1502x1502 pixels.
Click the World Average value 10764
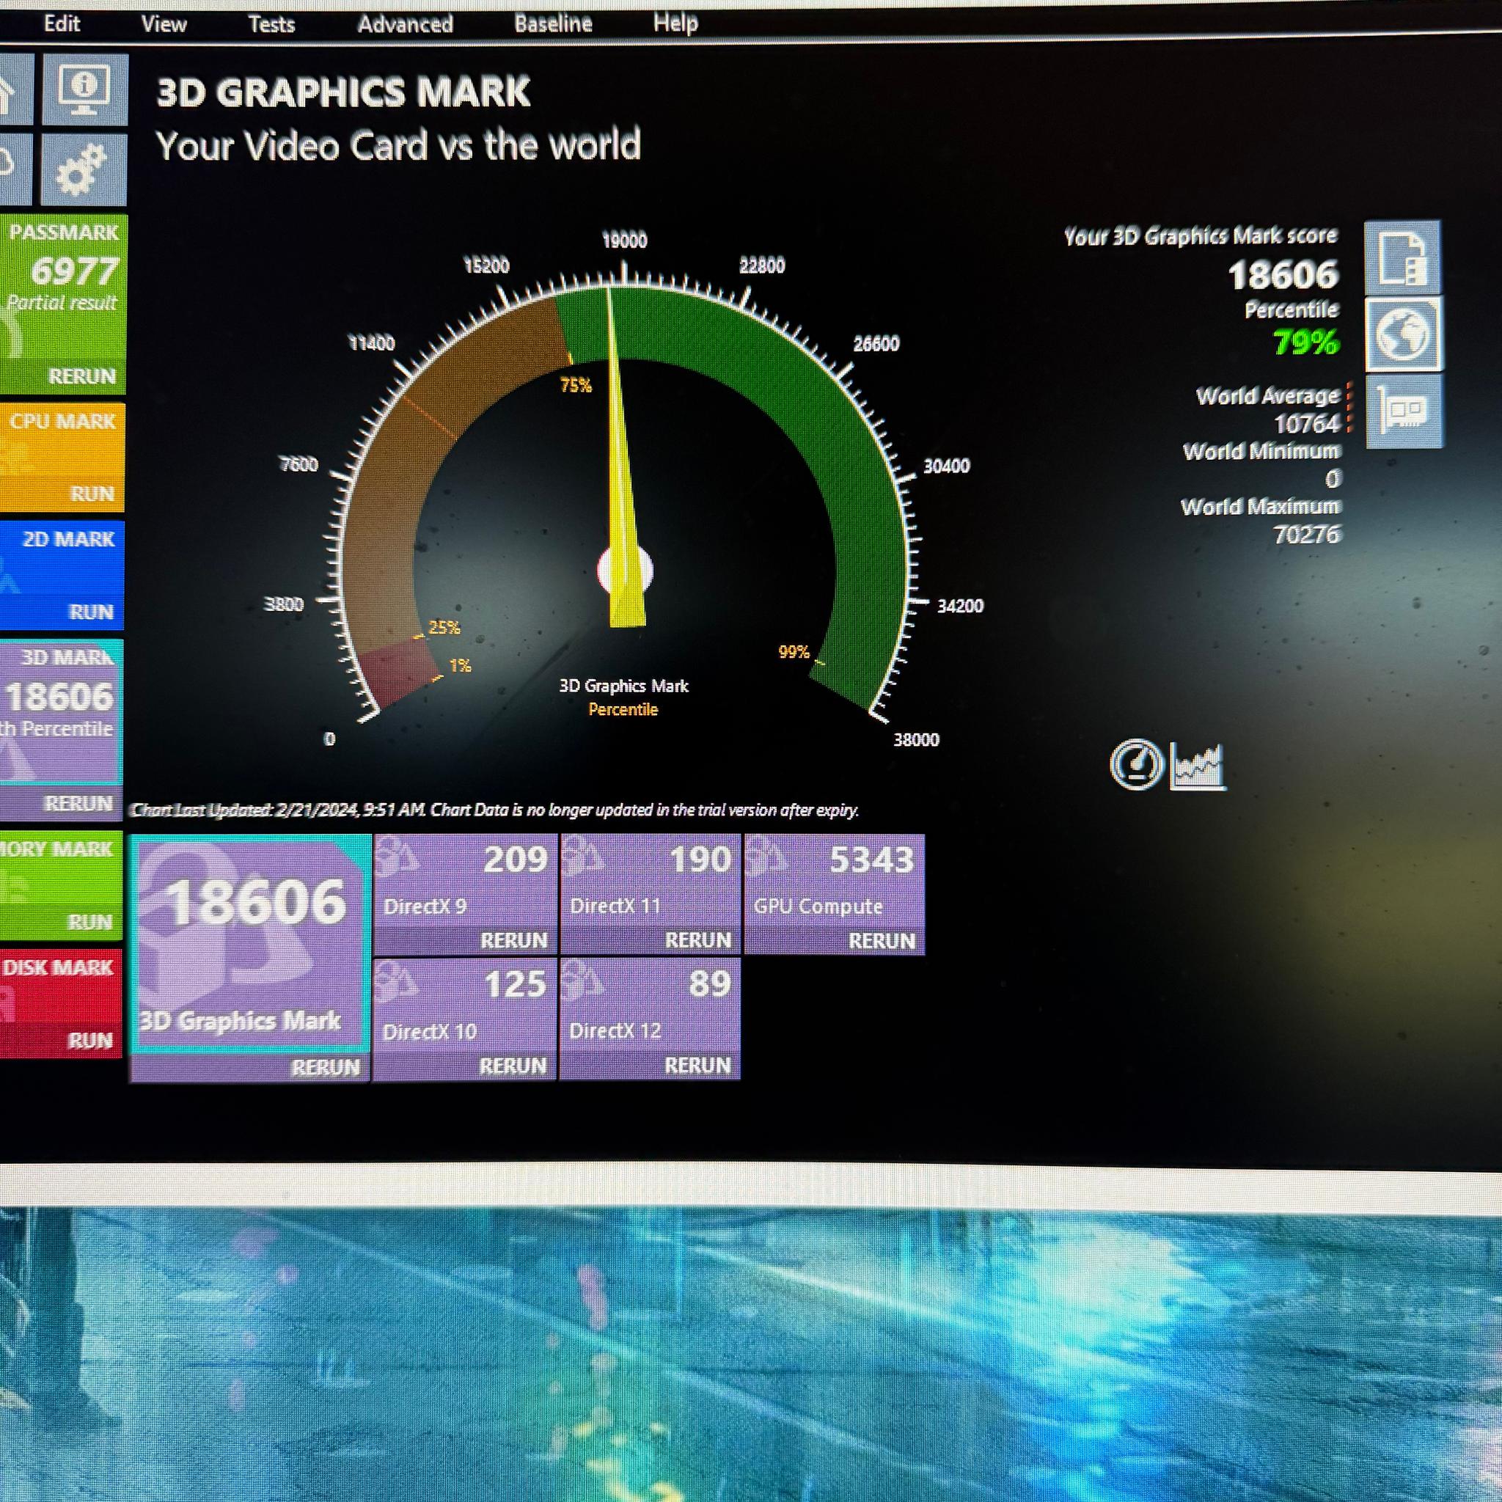pos(1307,425)
